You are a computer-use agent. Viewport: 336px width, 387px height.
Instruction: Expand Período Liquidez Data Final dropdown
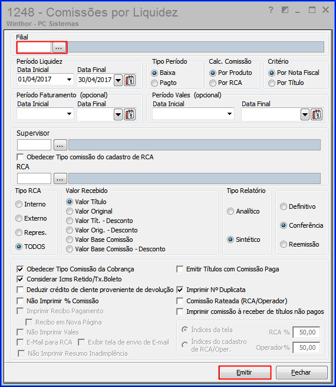(118, 80)
